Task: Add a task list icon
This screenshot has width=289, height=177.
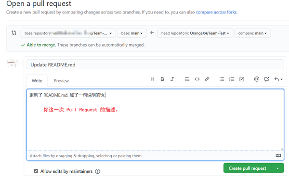Action: tap(242, 79)
